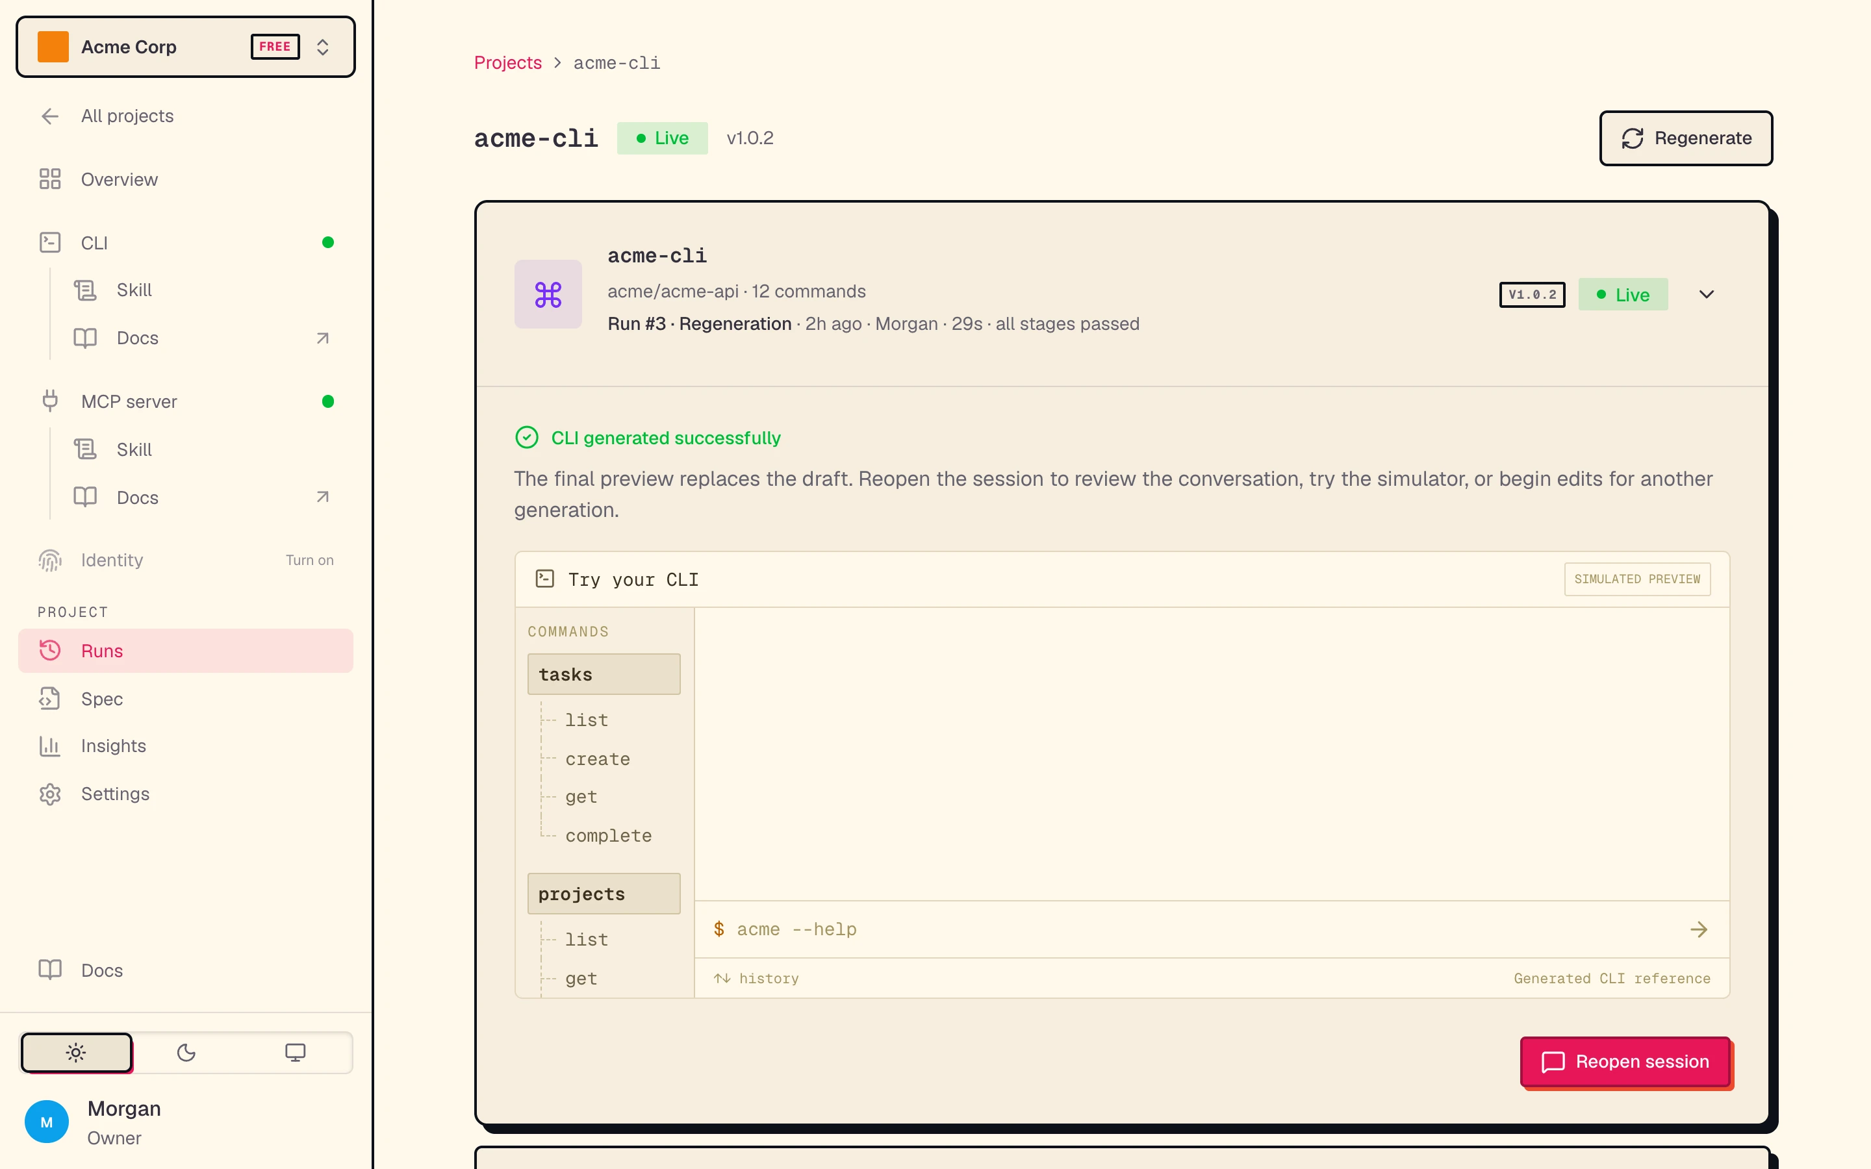Viewport: 1871px width, 1169px height.
Task: Open the Overview page
Action: [x=186, y=179]
